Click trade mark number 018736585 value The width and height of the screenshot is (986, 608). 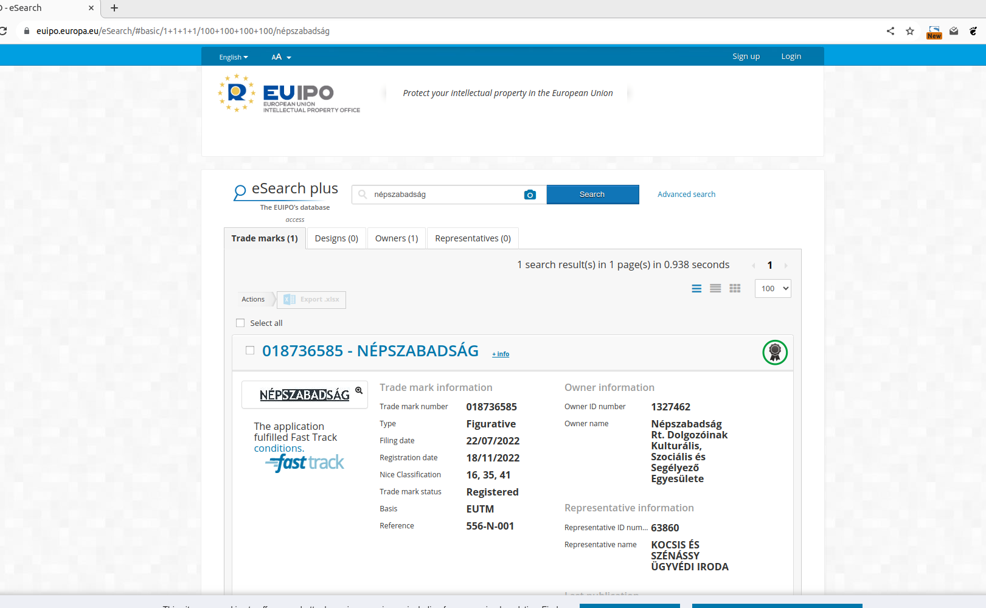click(491, 407)
